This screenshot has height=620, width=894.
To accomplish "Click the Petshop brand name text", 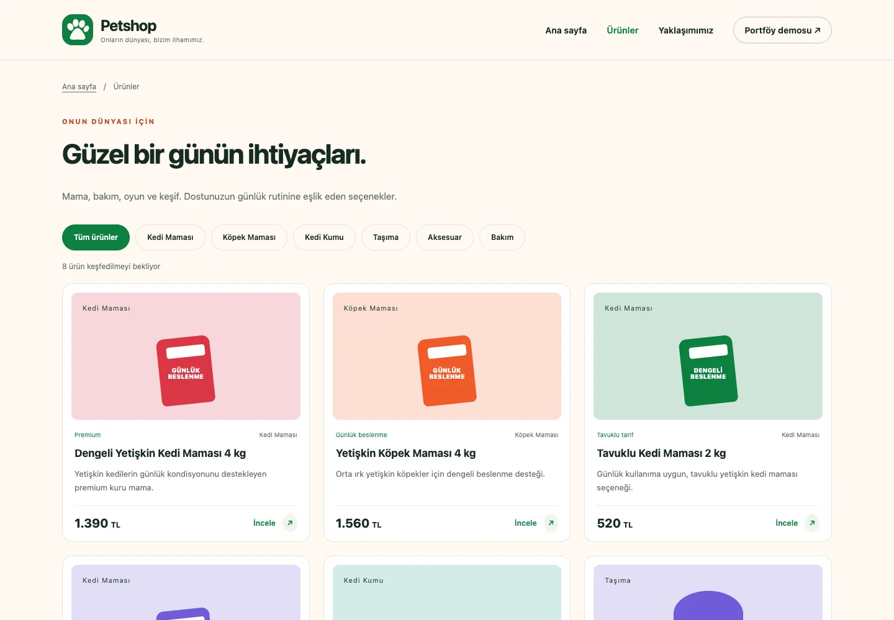I will (129, 26).
